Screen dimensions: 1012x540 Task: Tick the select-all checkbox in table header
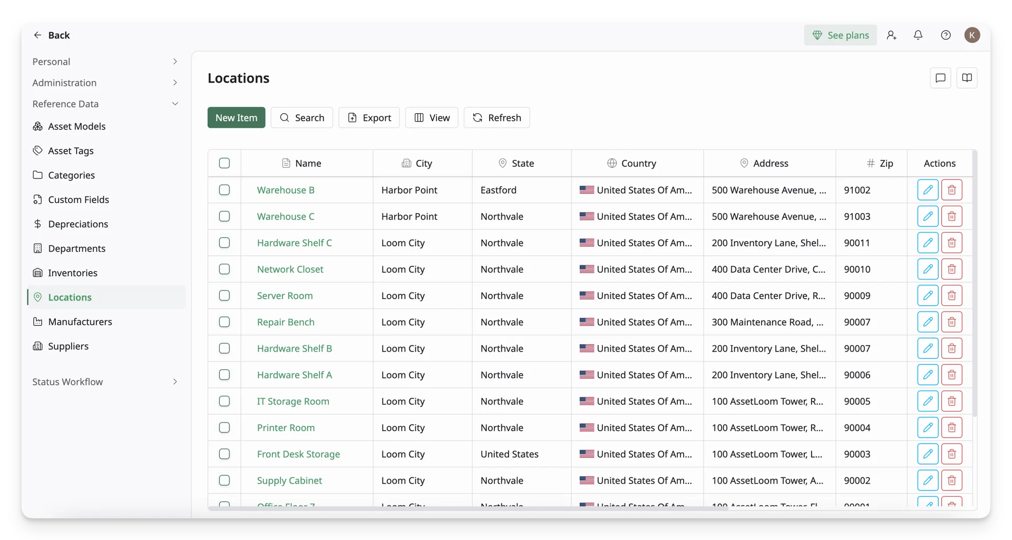[225, 163]
